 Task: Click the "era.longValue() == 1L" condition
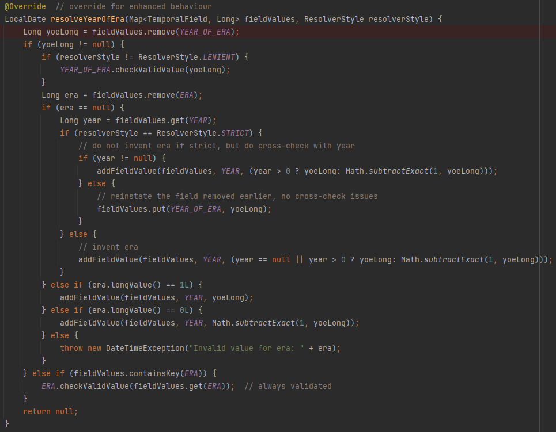(x=141, y=285)
